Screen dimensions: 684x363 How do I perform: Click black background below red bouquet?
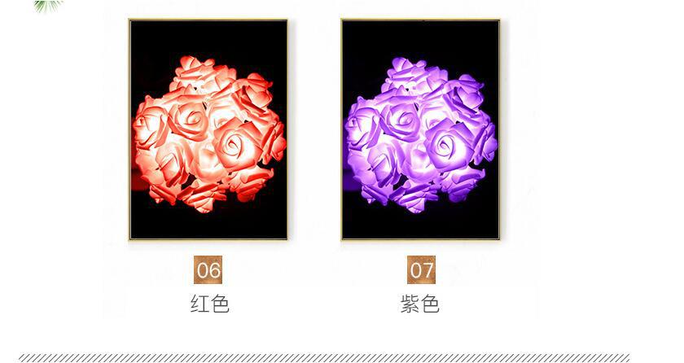pos(208,225)
